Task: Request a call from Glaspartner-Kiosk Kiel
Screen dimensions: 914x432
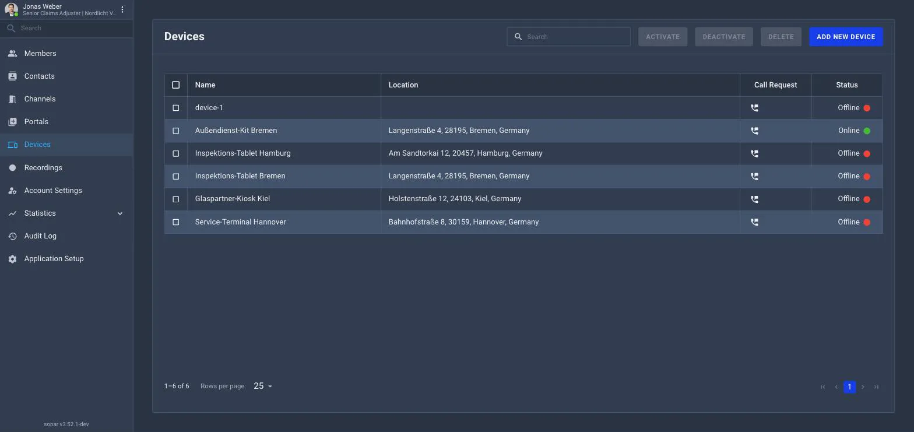Action: (x=754, y=199)
